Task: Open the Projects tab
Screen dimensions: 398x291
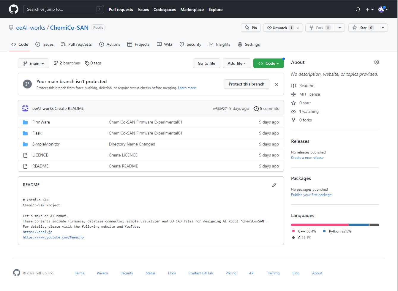Action: point(138,44)
